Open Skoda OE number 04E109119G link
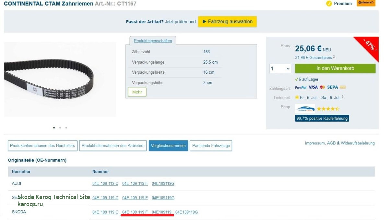Image resolution: width=389 pixels, height=220 pixels. click(x=186, y=212)
